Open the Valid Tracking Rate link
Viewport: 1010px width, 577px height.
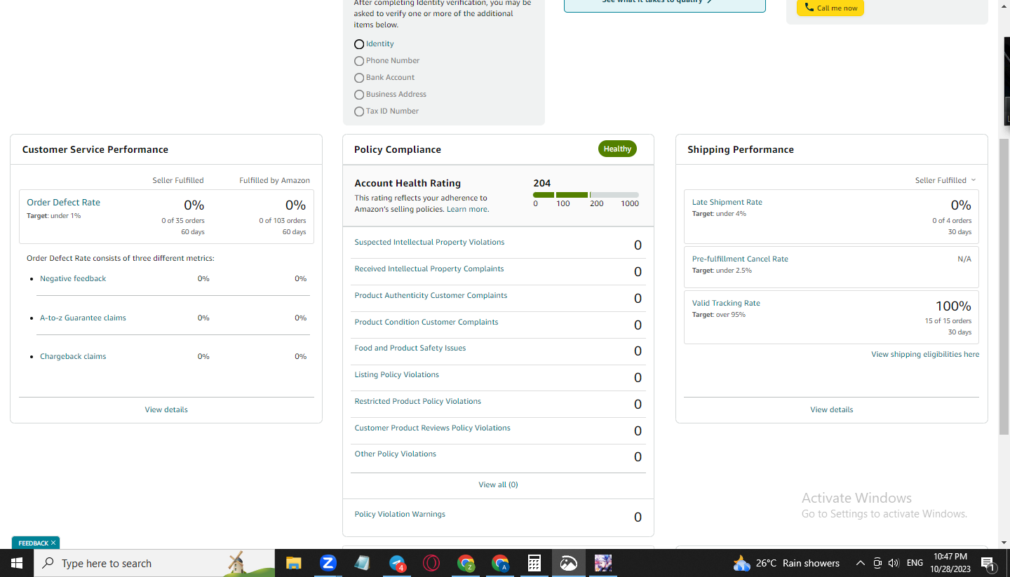pos(726,303)
